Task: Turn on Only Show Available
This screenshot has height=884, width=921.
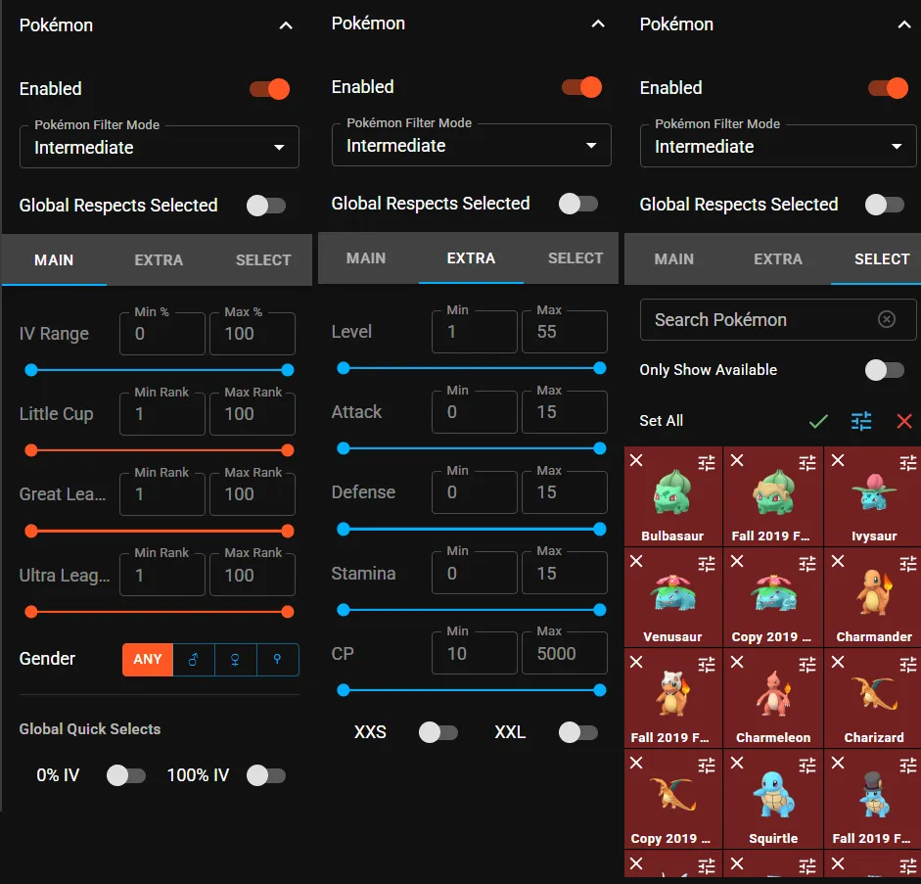Action: [x=885, y=370]
